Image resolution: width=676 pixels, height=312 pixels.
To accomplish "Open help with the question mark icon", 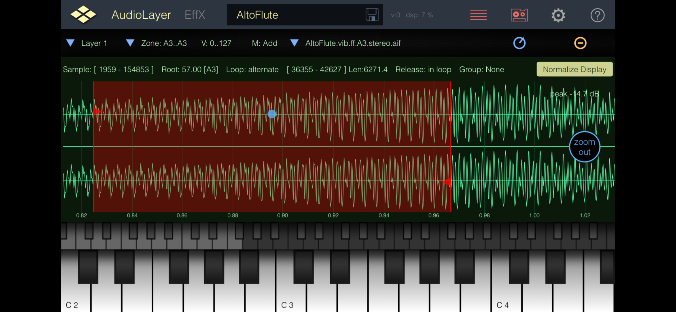I will [597, 15].
